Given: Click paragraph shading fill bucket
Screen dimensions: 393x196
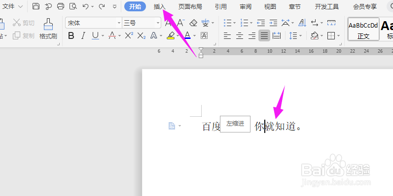Looking at the screenshot, I should 314,36.
